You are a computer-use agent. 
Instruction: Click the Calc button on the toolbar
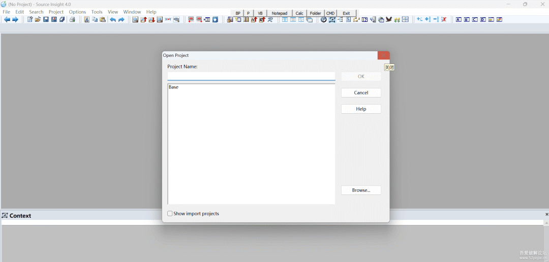coord(299,13)
